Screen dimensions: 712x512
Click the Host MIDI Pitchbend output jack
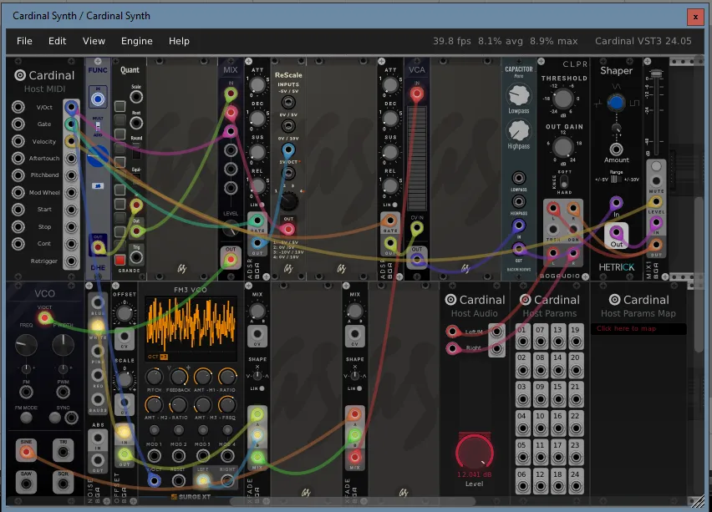tap(71, 175)
